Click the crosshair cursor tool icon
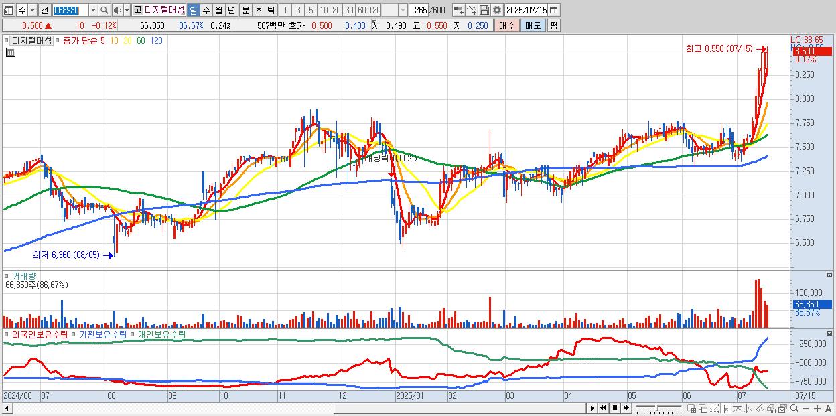Screen dimensions: 836x416 coord(726,408)
